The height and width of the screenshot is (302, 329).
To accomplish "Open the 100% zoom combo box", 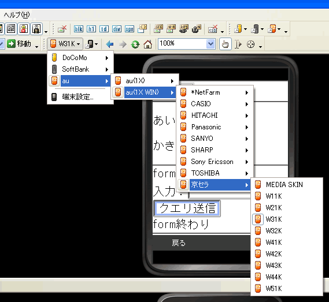I will pos(187,44).
